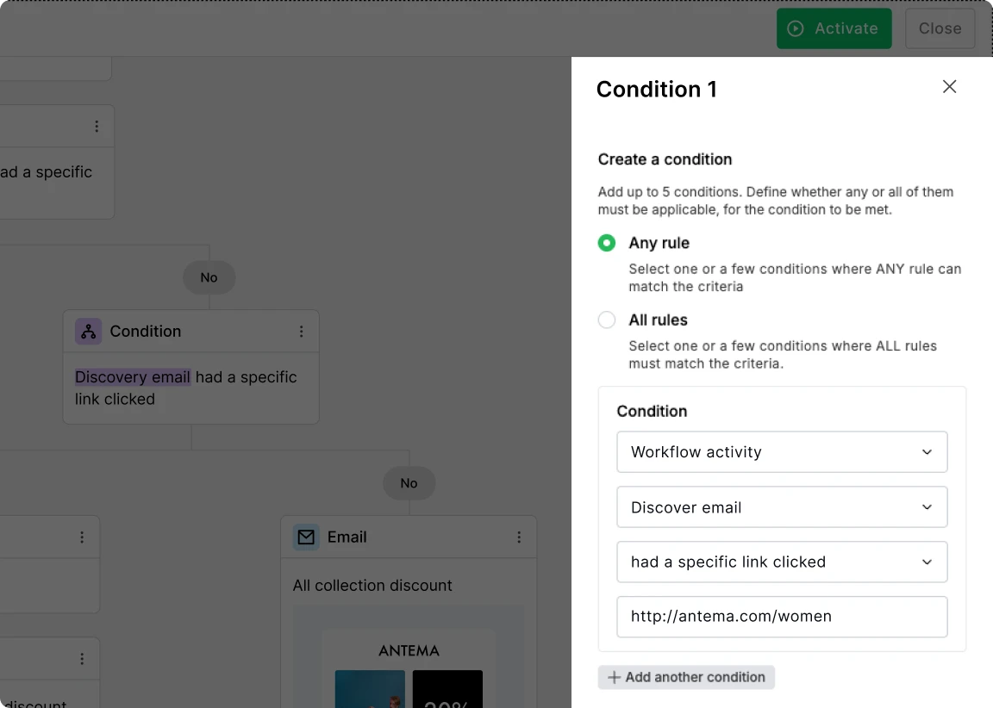Click the Close button in the top bar
The image size is (993, 708).
[940, 28]
